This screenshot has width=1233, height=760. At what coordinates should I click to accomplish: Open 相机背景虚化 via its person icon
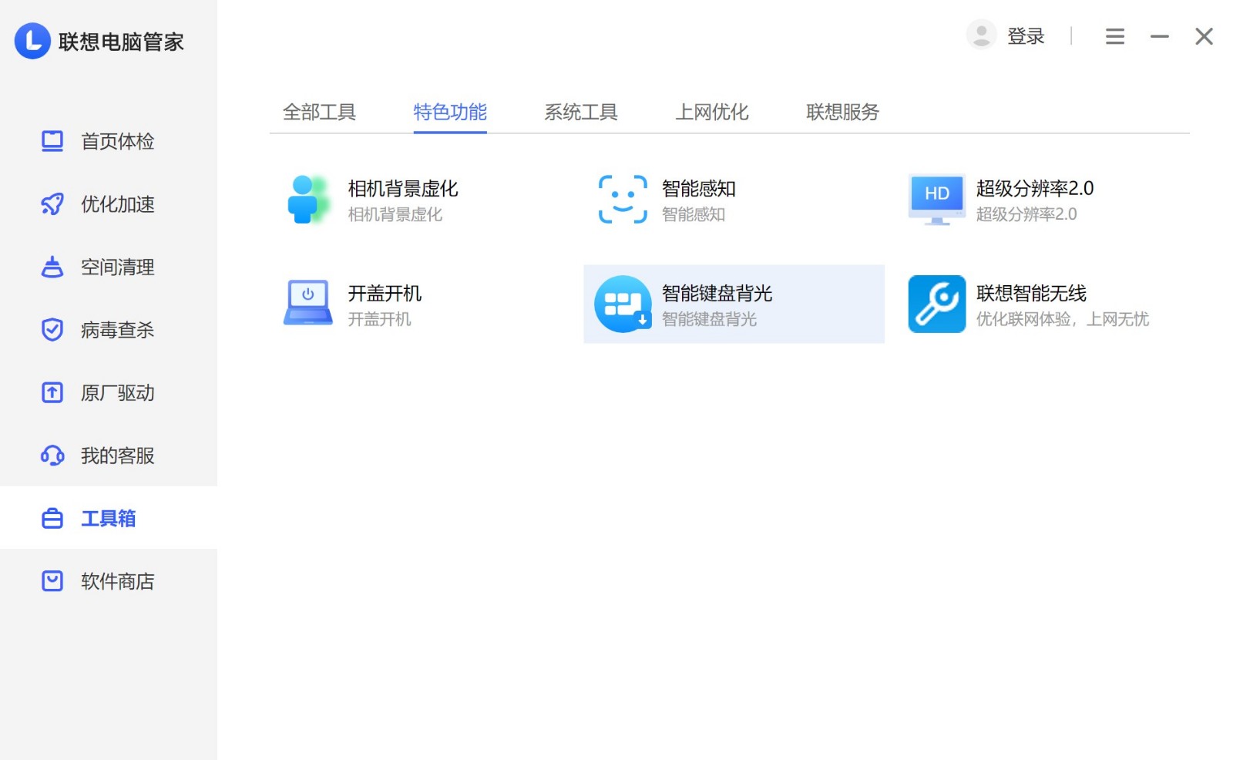click(307, 200)
